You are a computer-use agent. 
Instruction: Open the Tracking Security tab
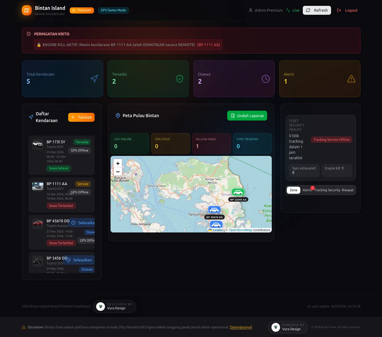(327, 190)
